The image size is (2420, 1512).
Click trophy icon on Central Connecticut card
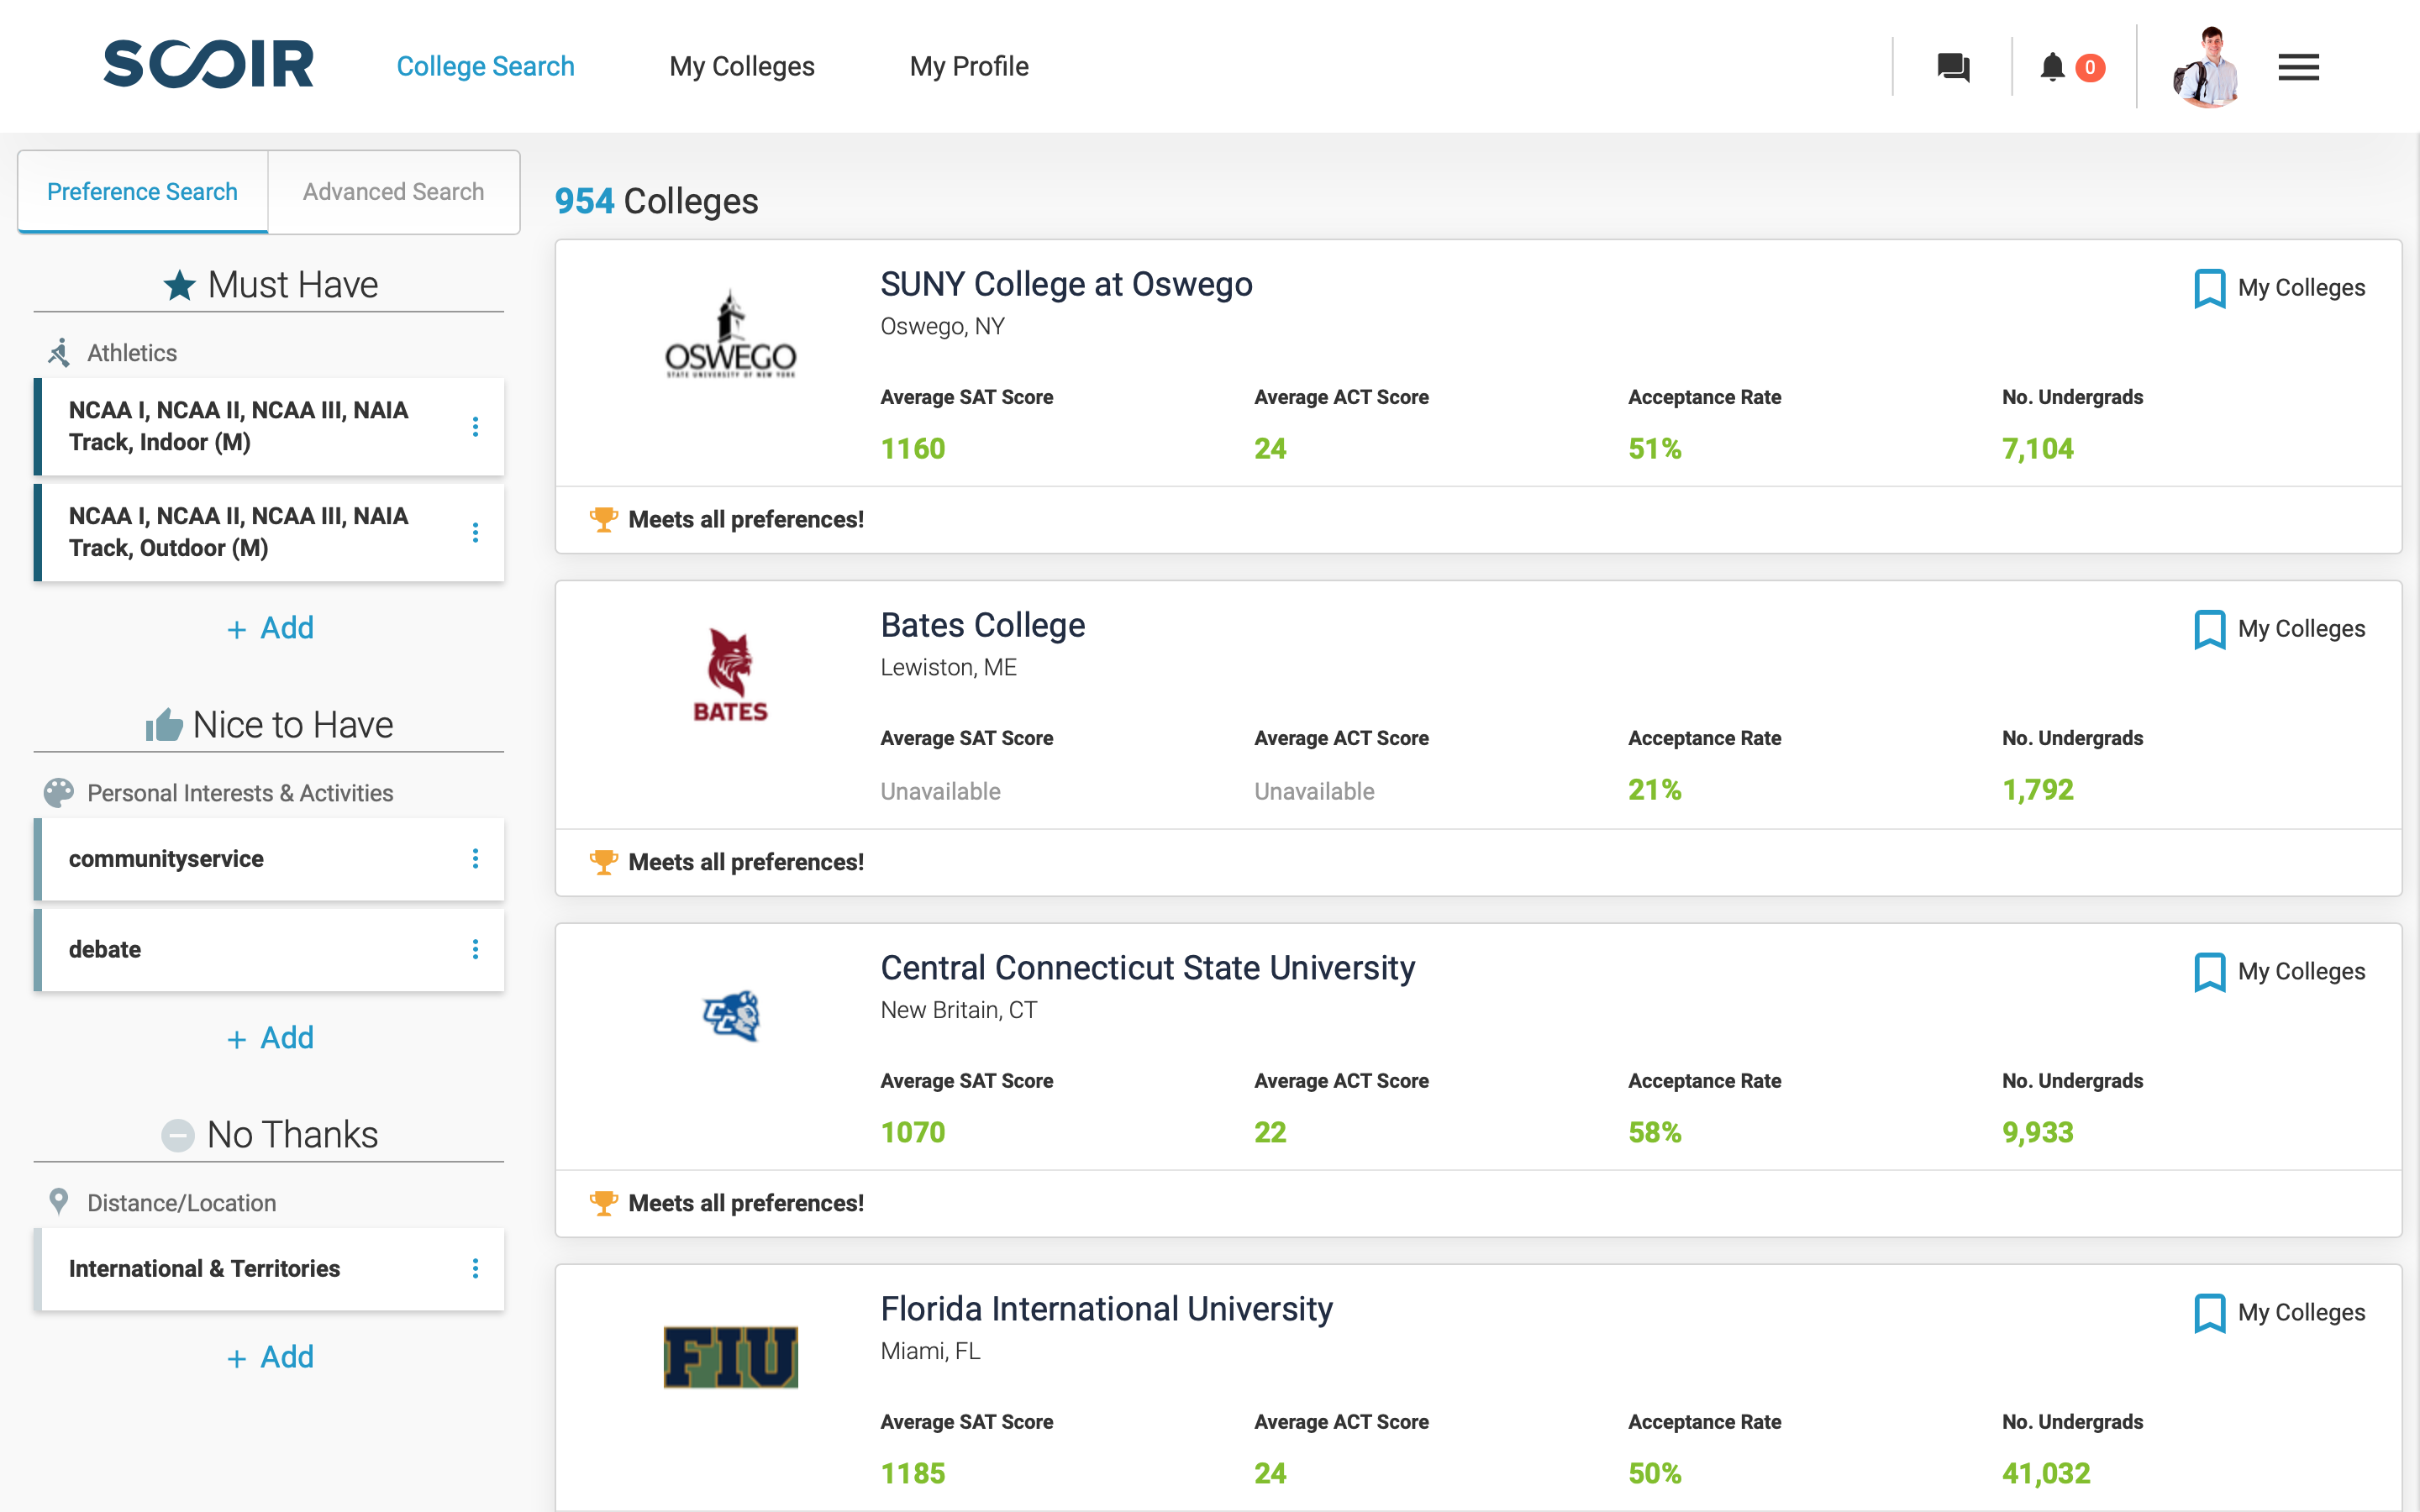[603, 1202]
